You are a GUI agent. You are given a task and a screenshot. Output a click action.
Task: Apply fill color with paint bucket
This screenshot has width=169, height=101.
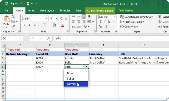pos(54,25)
